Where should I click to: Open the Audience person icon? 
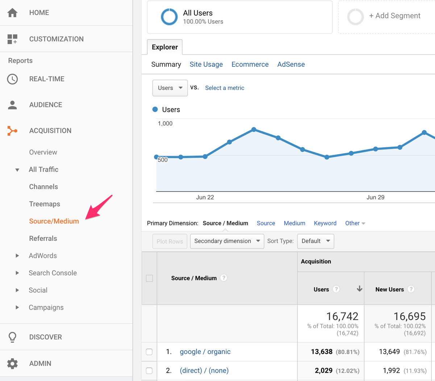pos(12,105)
